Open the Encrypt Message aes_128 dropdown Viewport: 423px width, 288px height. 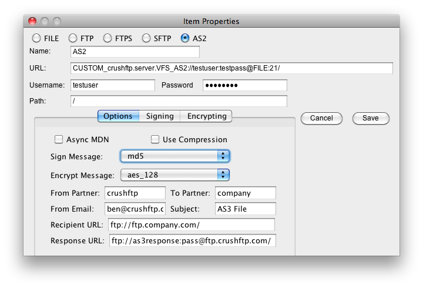[x=175, y=175]
